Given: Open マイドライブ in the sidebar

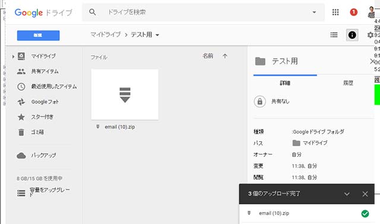Looking at the screenshot, I should pyautogui.click(x=43, y=56).
